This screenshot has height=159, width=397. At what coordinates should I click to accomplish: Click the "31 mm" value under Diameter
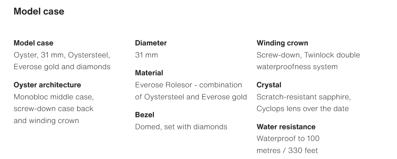[146, 55]
